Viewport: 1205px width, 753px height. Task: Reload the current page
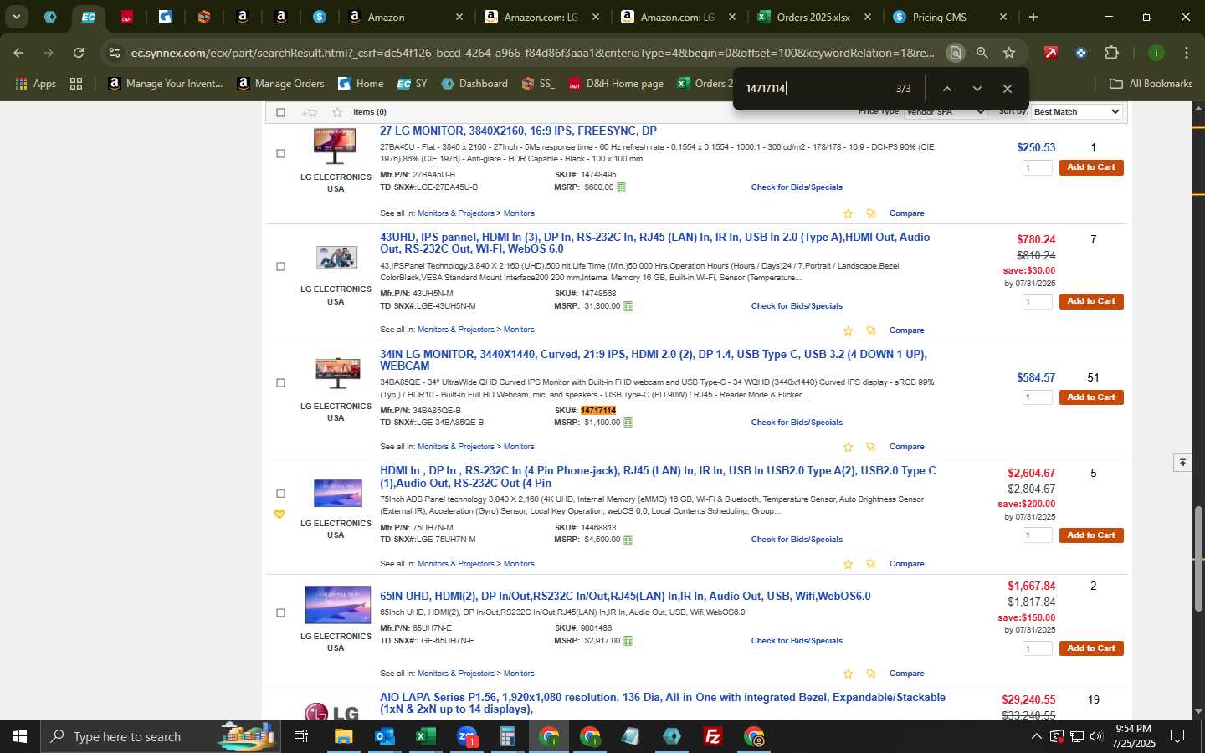tap(79, 53)
